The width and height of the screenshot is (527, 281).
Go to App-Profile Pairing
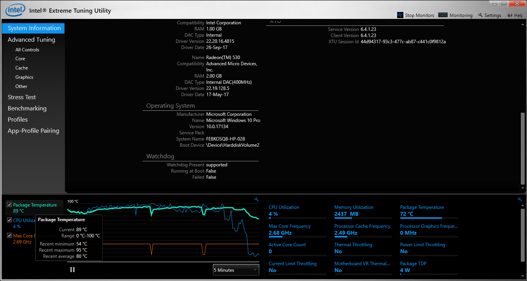point(33,131)
